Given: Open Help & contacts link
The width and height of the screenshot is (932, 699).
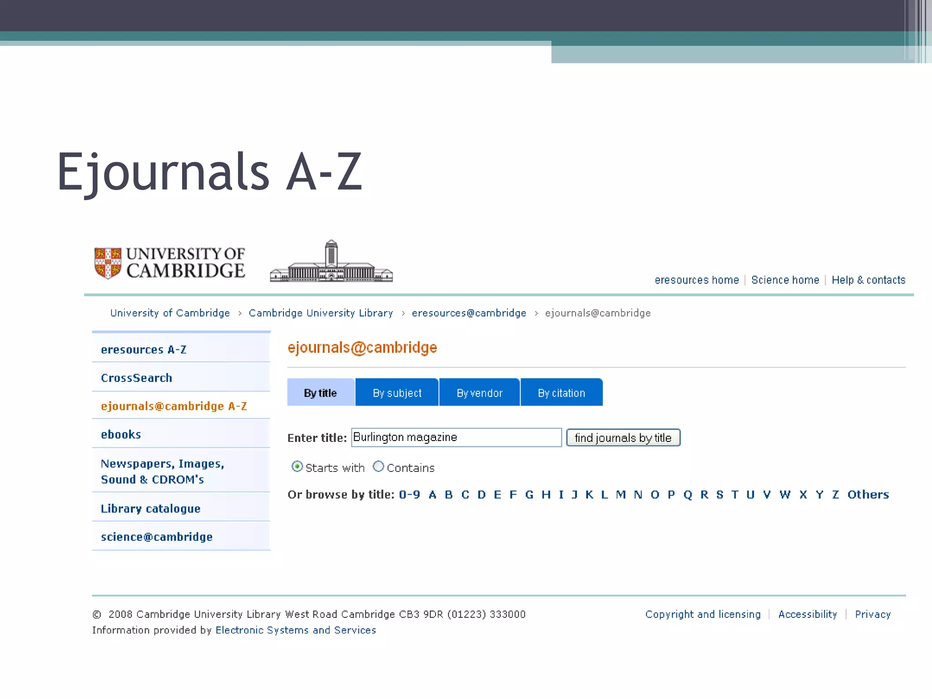Looking at the screenshot, I should tap(868, 280).
